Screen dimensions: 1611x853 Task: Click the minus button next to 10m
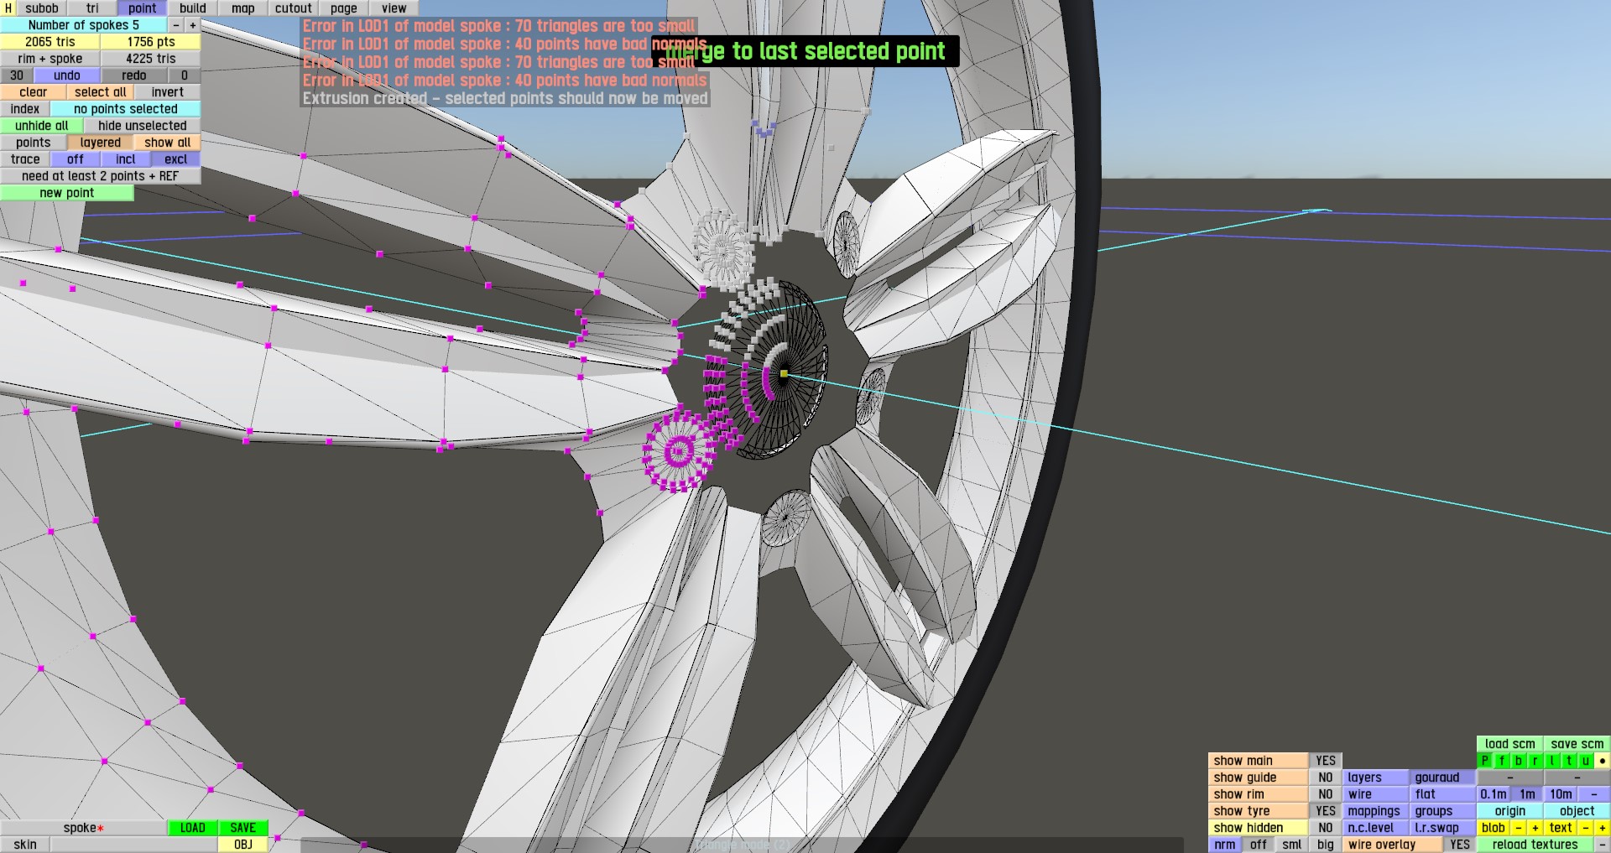coord(1594,794)
